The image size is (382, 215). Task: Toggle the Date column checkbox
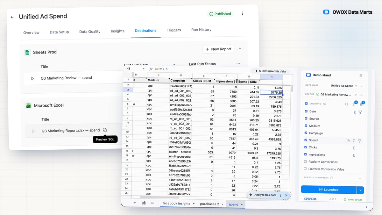point(306,111)
